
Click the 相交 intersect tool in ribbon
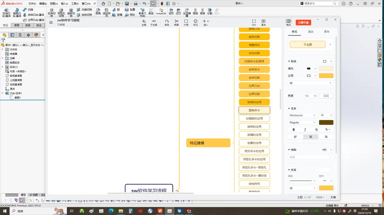click(130, 15)
